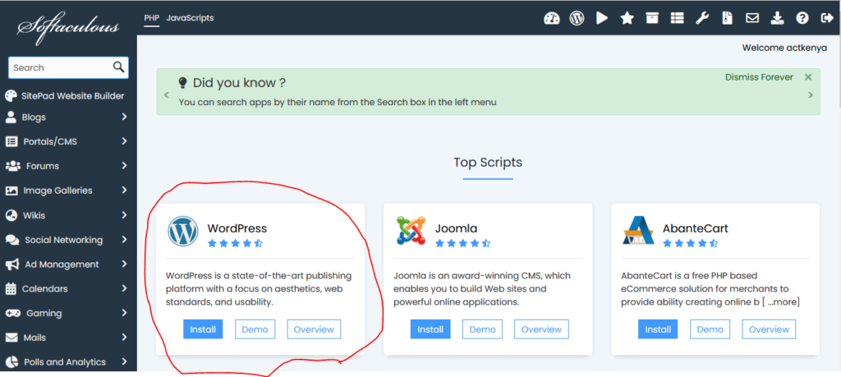The height and width of the screenshot is (377, 841).
Task: Open the Joomla Overview
Action: click(542, 329)
